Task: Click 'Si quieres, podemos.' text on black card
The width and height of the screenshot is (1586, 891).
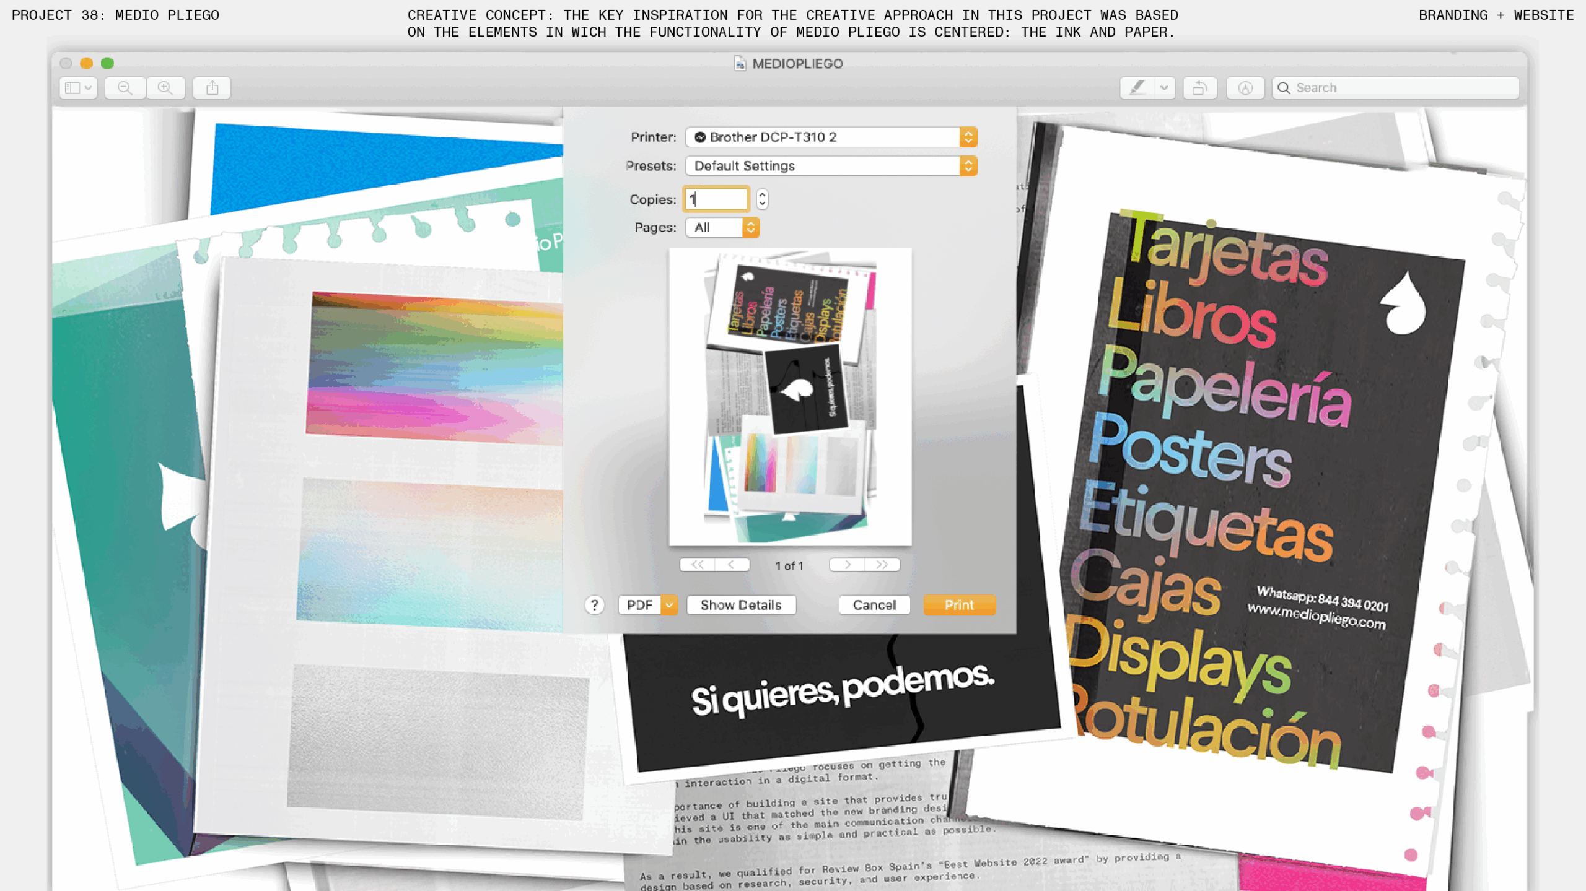Action: click(x=843, y=689)
